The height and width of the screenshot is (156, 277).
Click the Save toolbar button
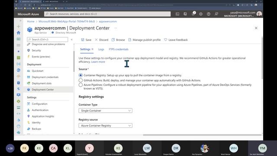pyautogui.click(x=86, y=40)
